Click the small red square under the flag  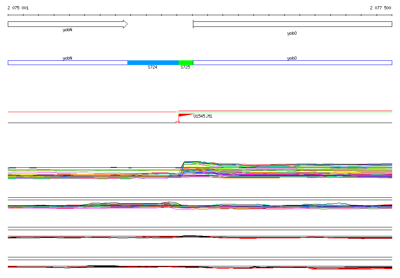point(177,122)
